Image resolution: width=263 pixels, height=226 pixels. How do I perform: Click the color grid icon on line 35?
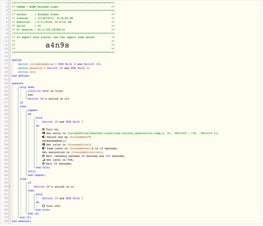tap(43, 133)
